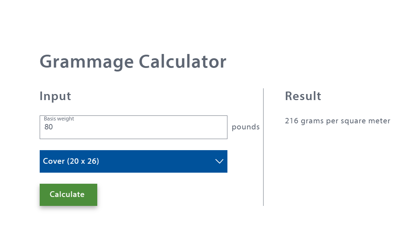Click the "216 grams per square meter" result
Screen dimensions: 418x227
click(x=337, y=121)
